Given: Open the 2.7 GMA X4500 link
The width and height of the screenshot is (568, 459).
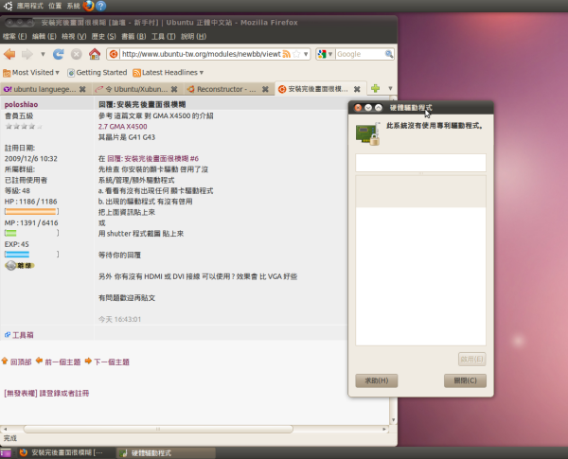Looking at the screenshot, I should tap(122, 127).
